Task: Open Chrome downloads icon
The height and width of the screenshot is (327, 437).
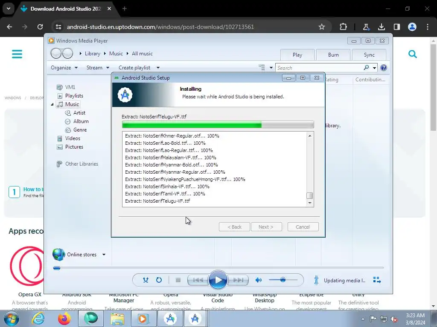Action: [381, 27]
